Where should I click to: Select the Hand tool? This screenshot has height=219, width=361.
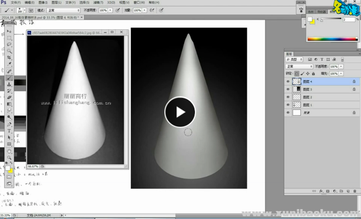click(9, 151)
